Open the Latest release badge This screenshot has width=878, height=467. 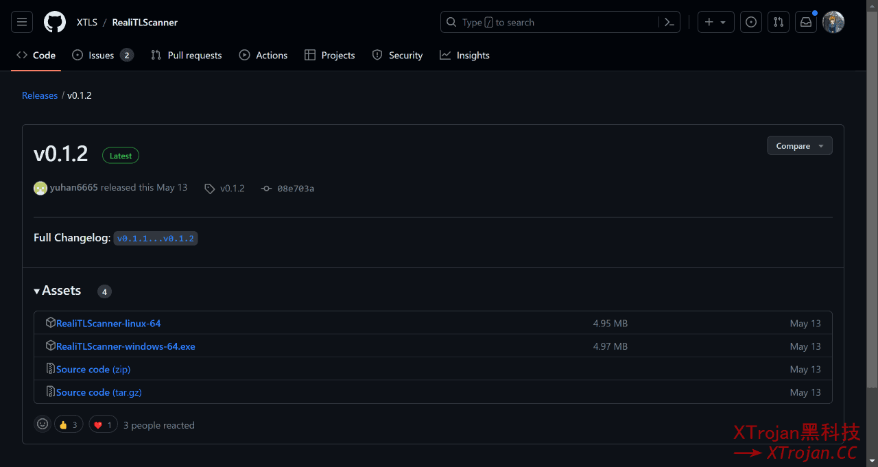point(121,156)
